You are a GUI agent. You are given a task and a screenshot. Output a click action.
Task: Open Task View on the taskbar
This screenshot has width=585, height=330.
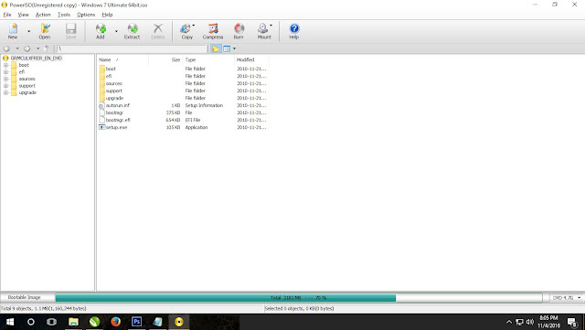pyautogui.click(x=51, y=322)
